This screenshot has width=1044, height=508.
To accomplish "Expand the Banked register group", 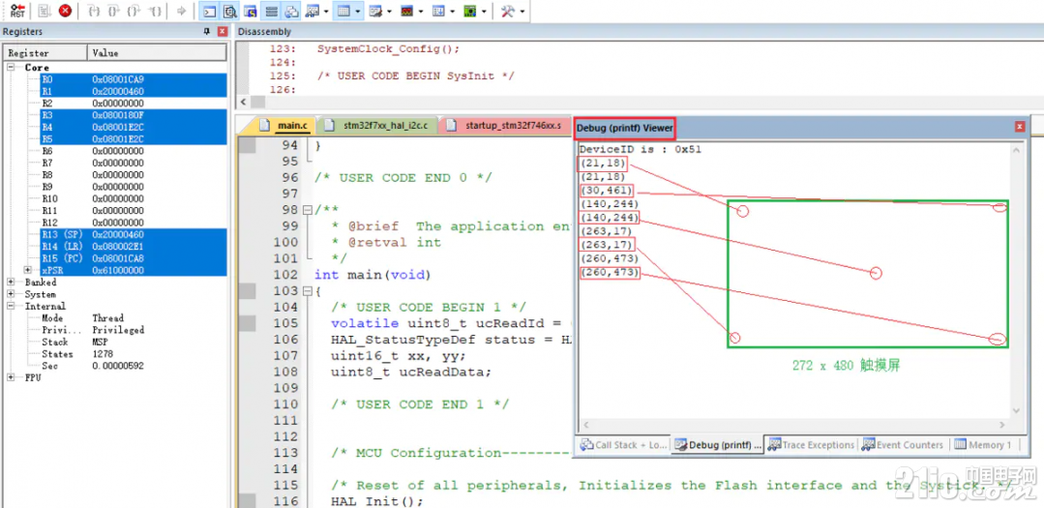I will [11, 283].
